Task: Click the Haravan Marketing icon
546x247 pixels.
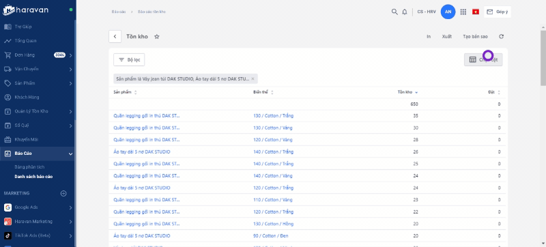Action: point(8,221)
